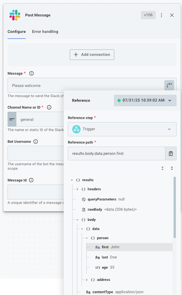Collapse the person node

(87, 238)
